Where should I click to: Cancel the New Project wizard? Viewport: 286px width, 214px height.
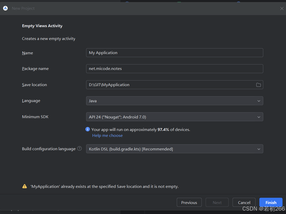(x=244, y=202)
